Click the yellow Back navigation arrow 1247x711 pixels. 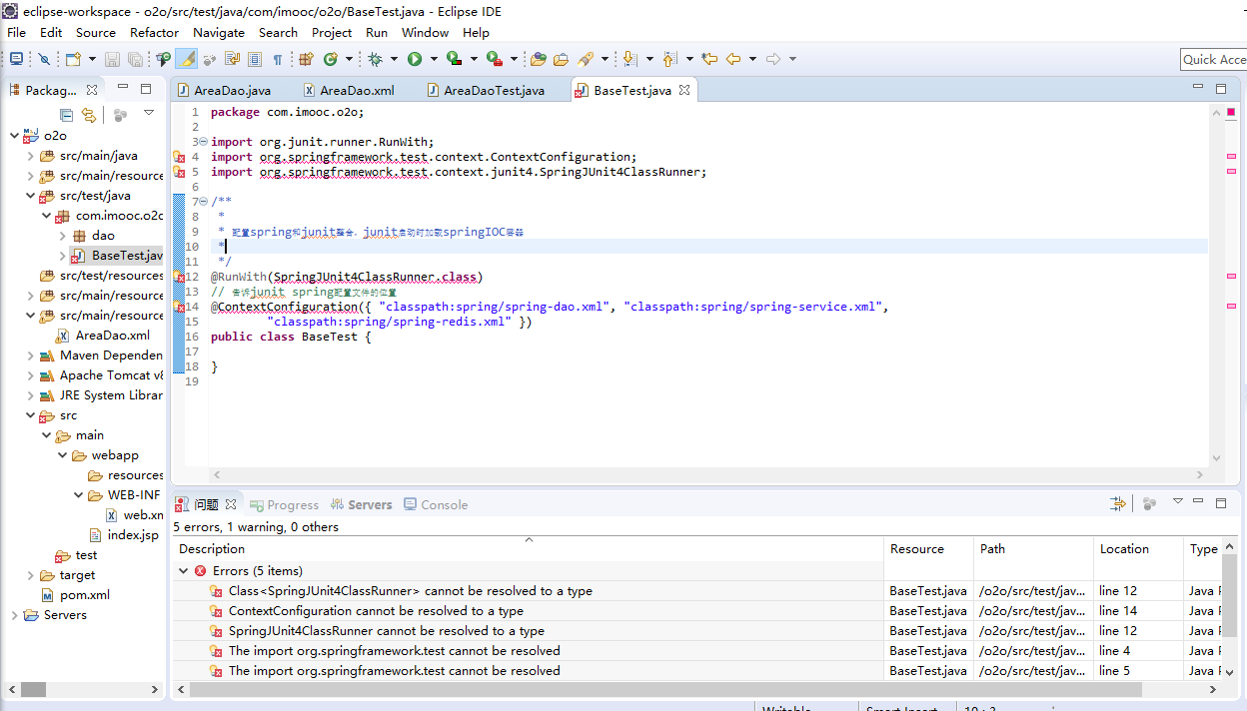[x=733, y=60]
